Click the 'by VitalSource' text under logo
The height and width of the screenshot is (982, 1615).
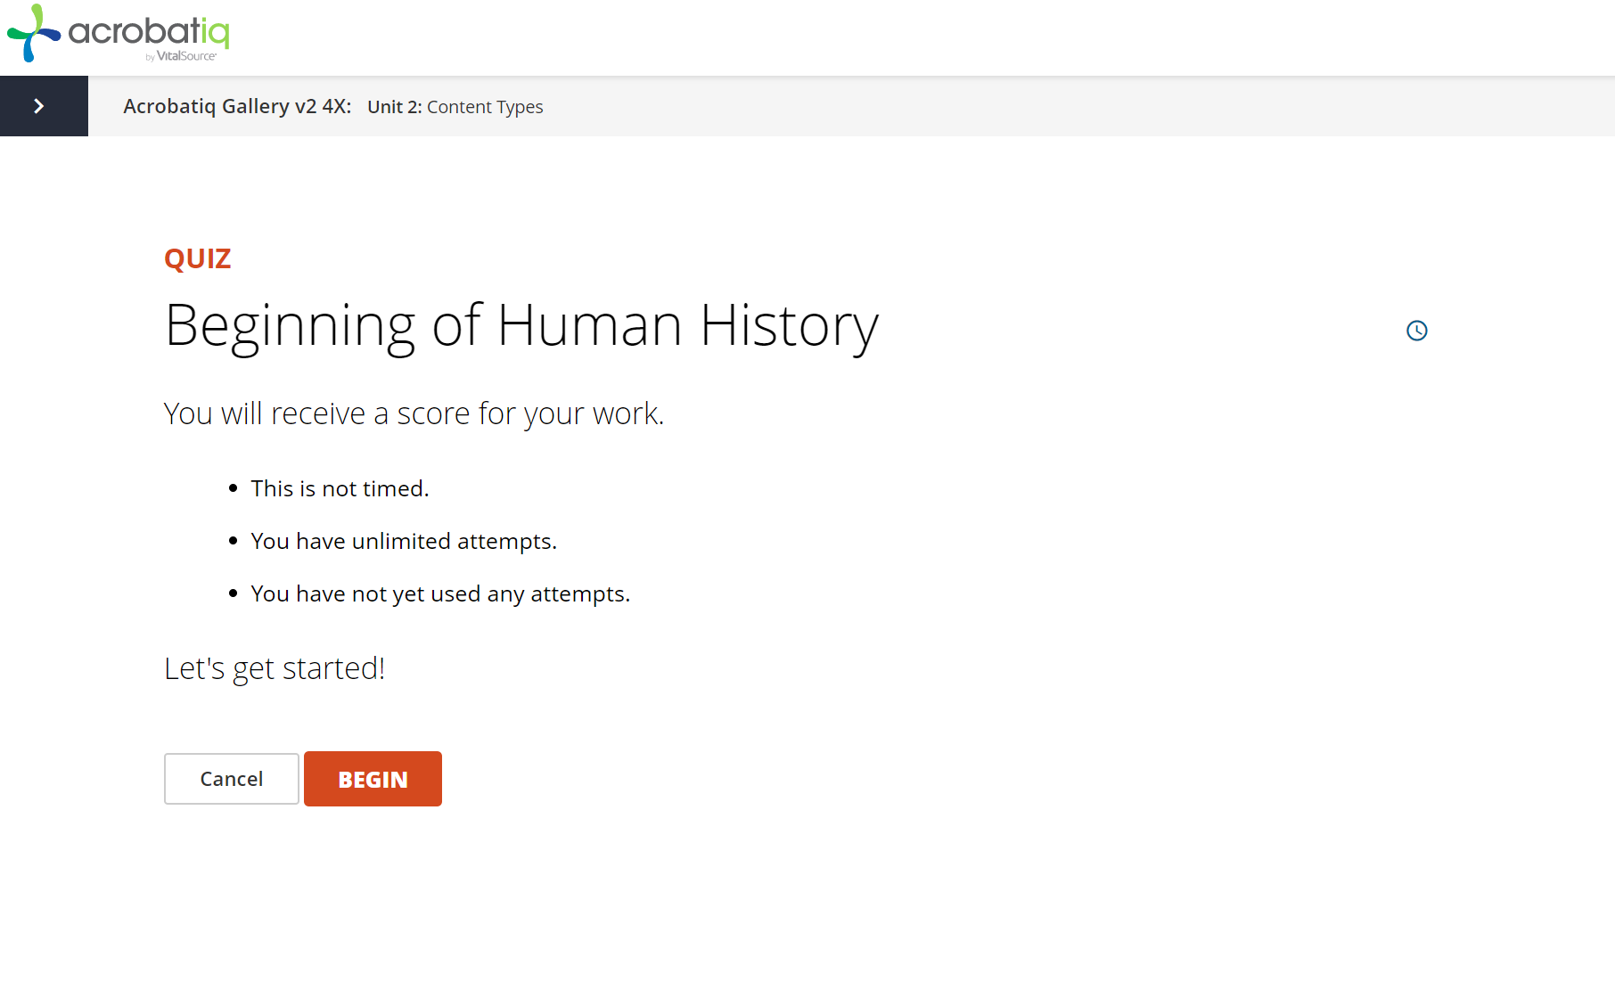[x=182, y=56]
